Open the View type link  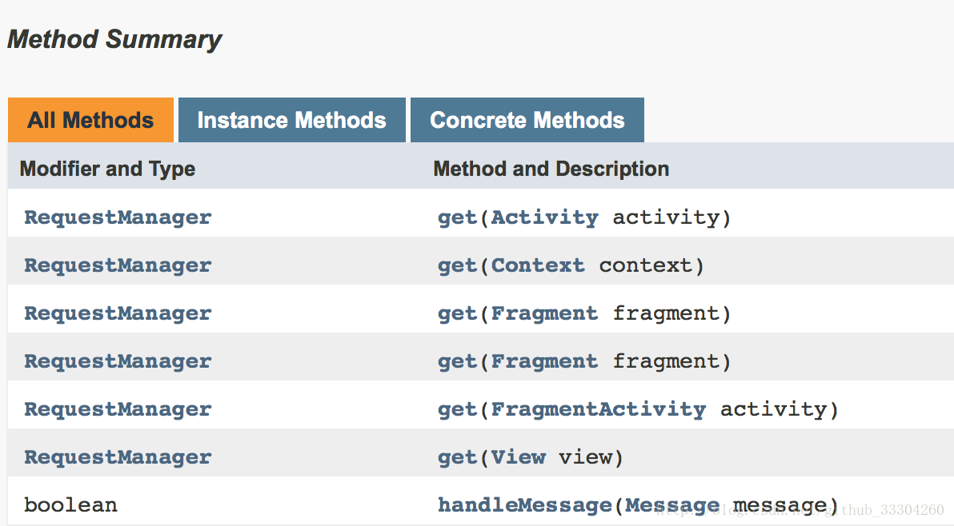coord(518,457)
